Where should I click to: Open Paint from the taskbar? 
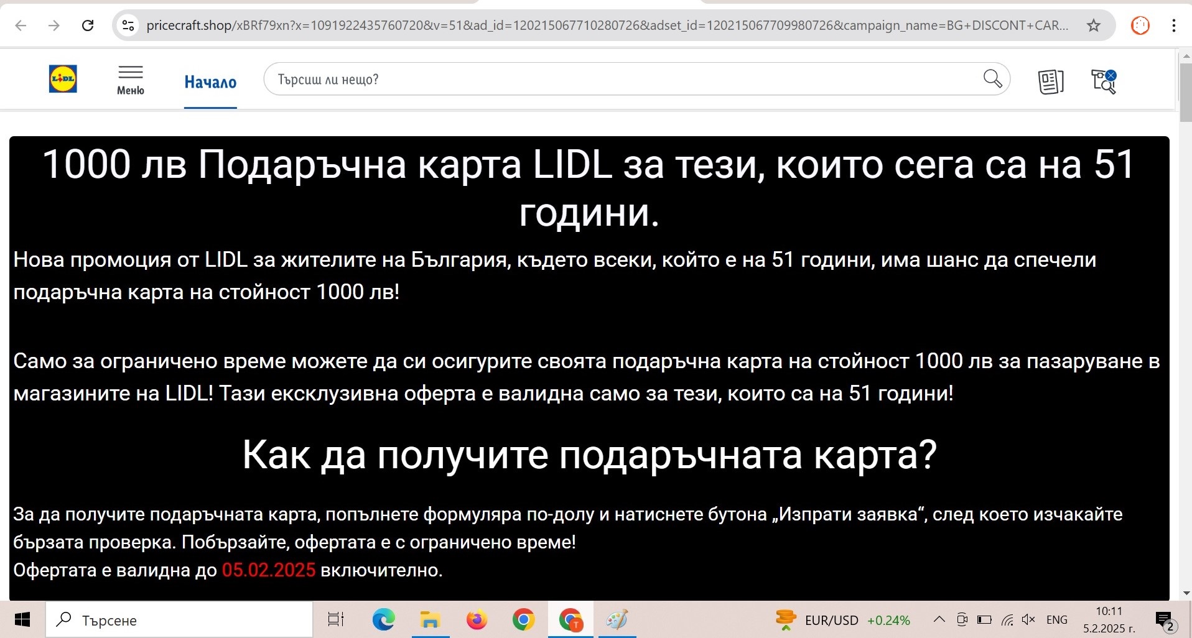(617, 620)
